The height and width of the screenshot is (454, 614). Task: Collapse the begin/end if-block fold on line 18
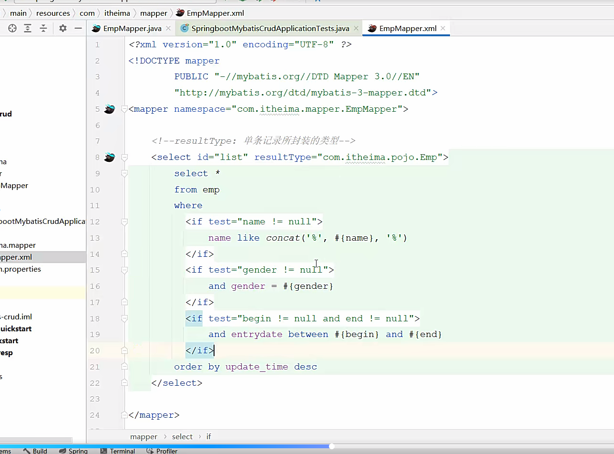(x=124, y=318)
